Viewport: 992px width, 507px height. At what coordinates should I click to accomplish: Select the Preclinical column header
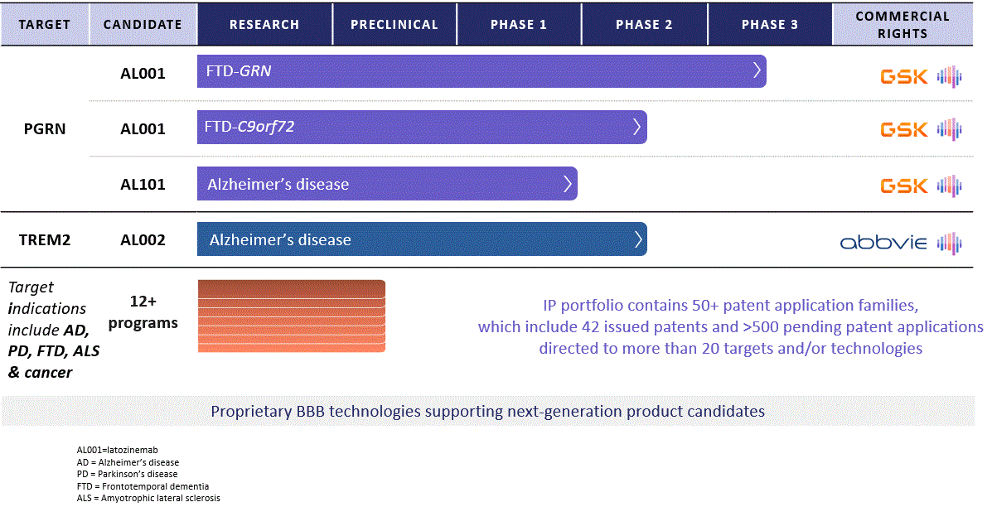(394, 24)
